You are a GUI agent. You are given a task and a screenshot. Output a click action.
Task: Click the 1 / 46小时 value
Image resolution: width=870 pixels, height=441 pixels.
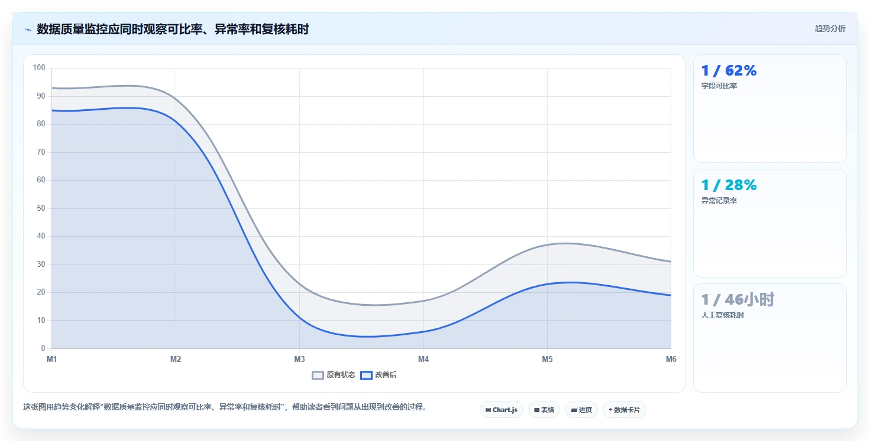point(738,300)
